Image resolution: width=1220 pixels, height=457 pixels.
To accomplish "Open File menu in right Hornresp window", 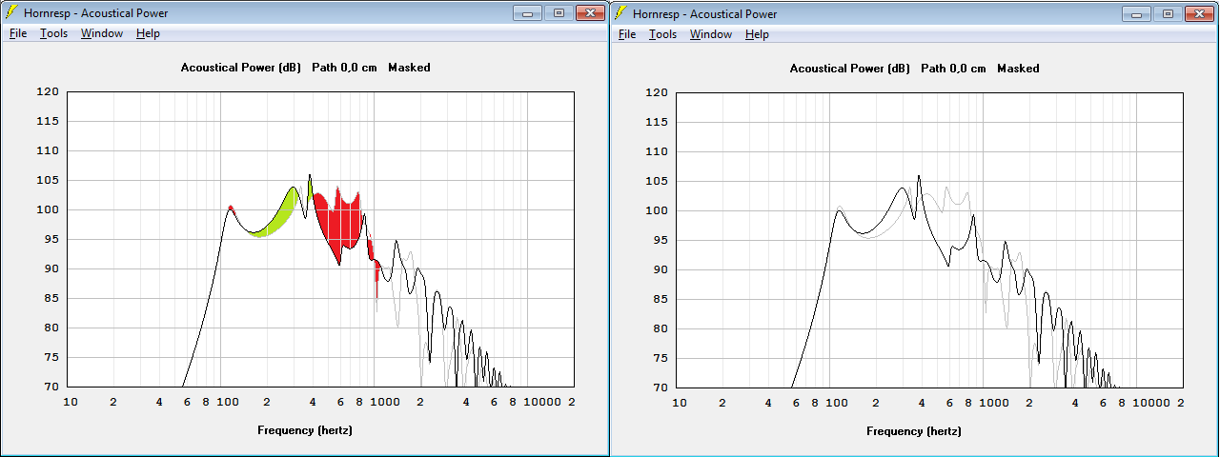I will (x=627, y=34).
